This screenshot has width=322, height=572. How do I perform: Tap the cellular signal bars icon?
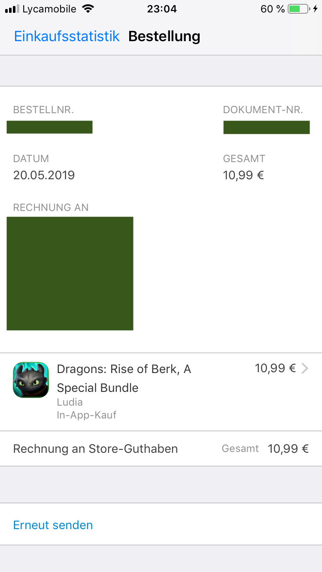tap(12, 9)
